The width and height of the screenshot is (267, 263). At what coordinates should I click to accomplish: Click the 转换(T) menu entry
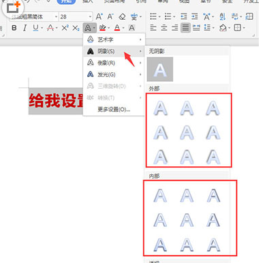[x=114, y=98]
